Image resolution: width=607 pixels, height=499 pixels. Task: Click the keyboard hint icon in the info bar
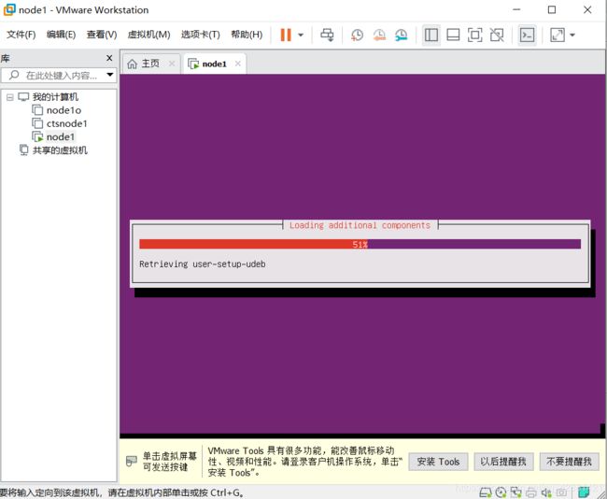pyautogui.click(x=132, y=461)
